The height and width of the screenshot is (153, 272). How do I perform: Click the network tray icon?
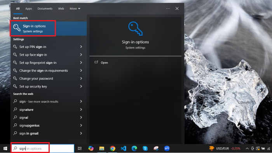269,148
